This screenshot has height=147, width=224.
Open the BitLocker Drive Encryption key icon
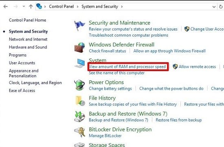click(x=80, y=132)
